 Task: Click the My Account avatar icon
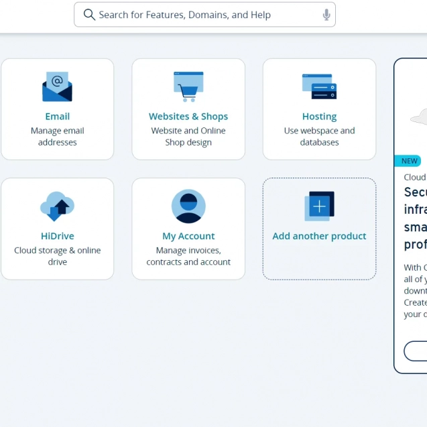coord(188,206)
